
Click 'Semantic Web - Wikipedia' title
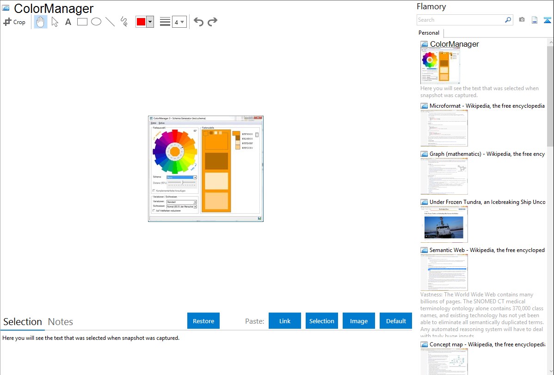click(x=487, y=250)
